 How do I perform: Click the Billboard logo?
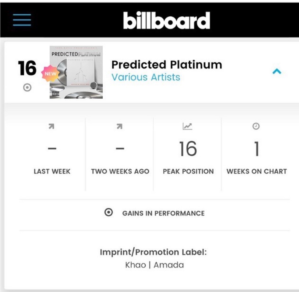(x=167, y=20)
